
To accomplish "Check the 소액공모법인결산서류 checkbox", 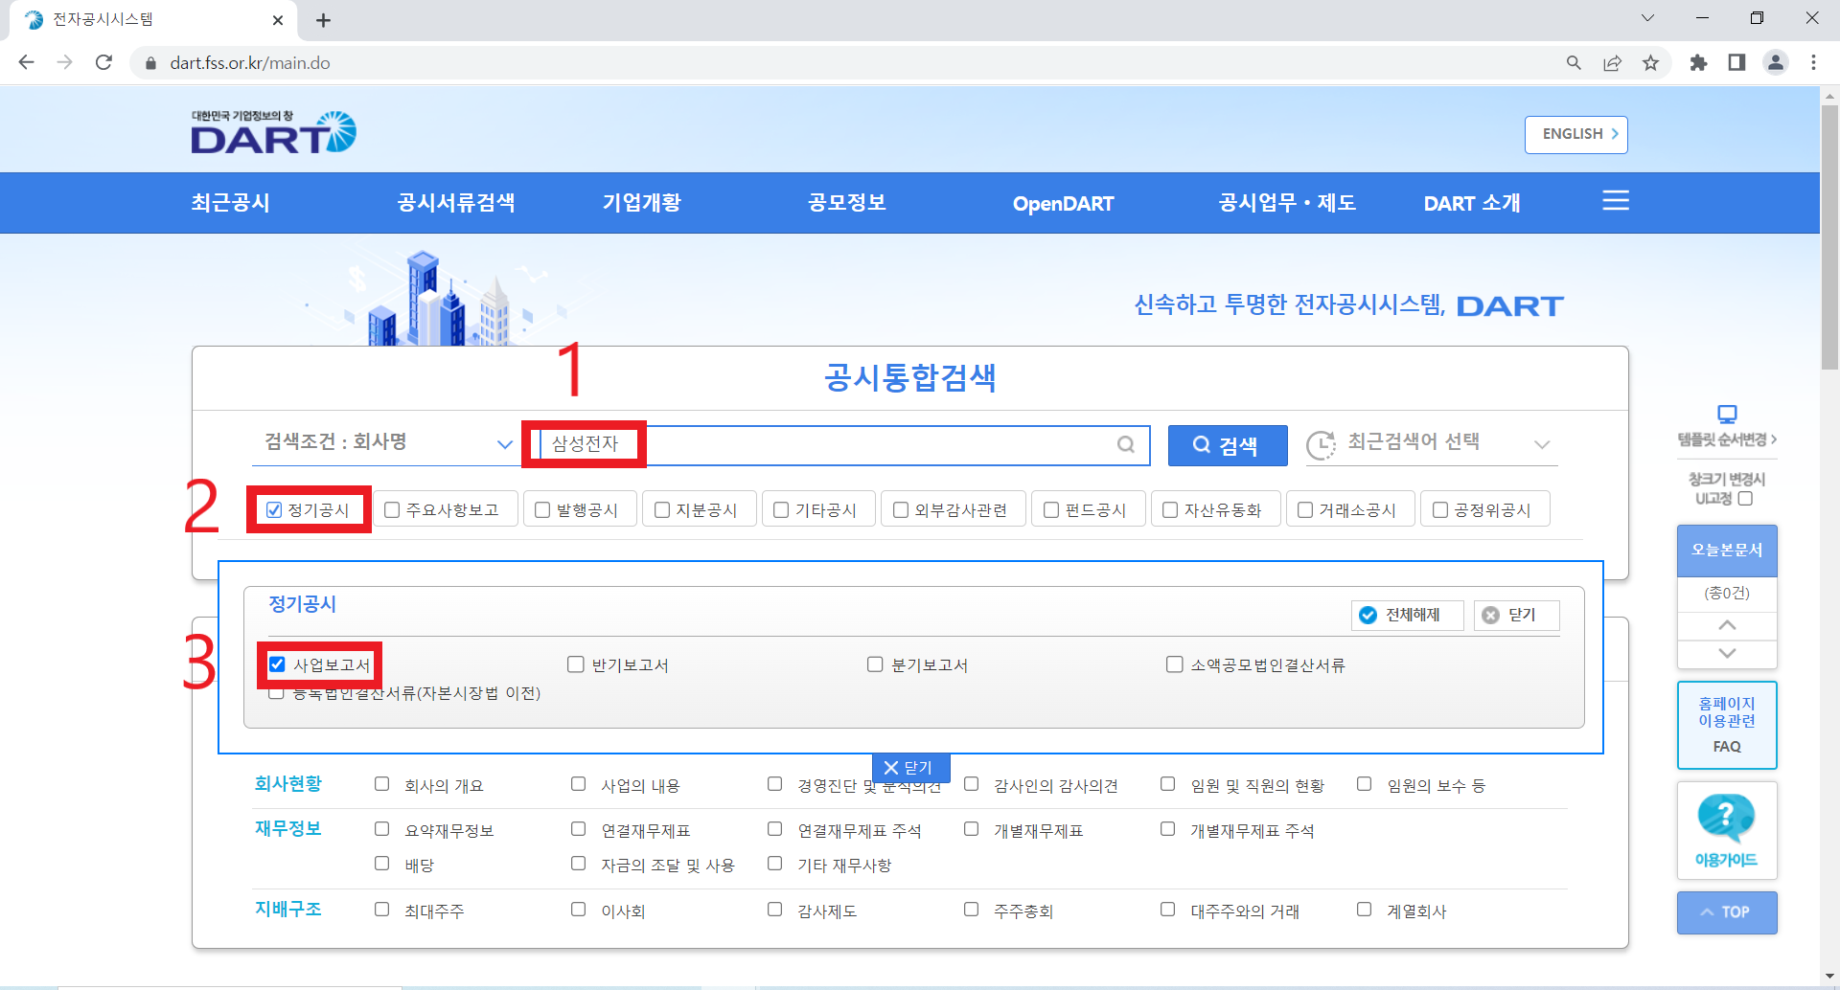I will pyautogui.click(x=1174, y=664).
